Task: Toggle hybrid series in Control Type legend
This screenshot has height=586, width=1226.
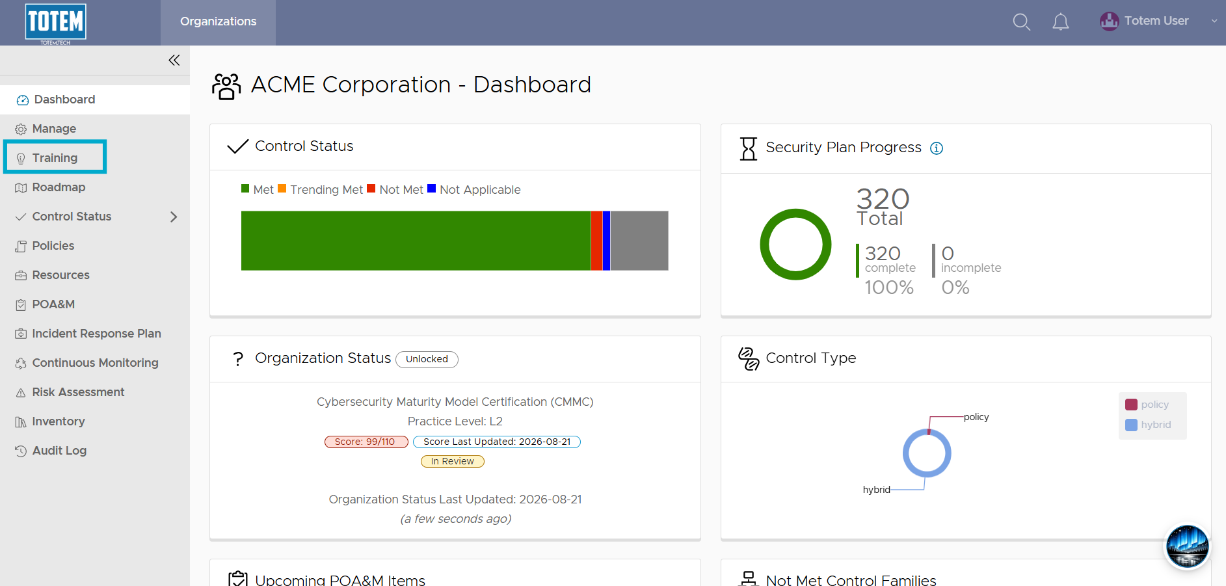Action: [x=1148, y=425]
